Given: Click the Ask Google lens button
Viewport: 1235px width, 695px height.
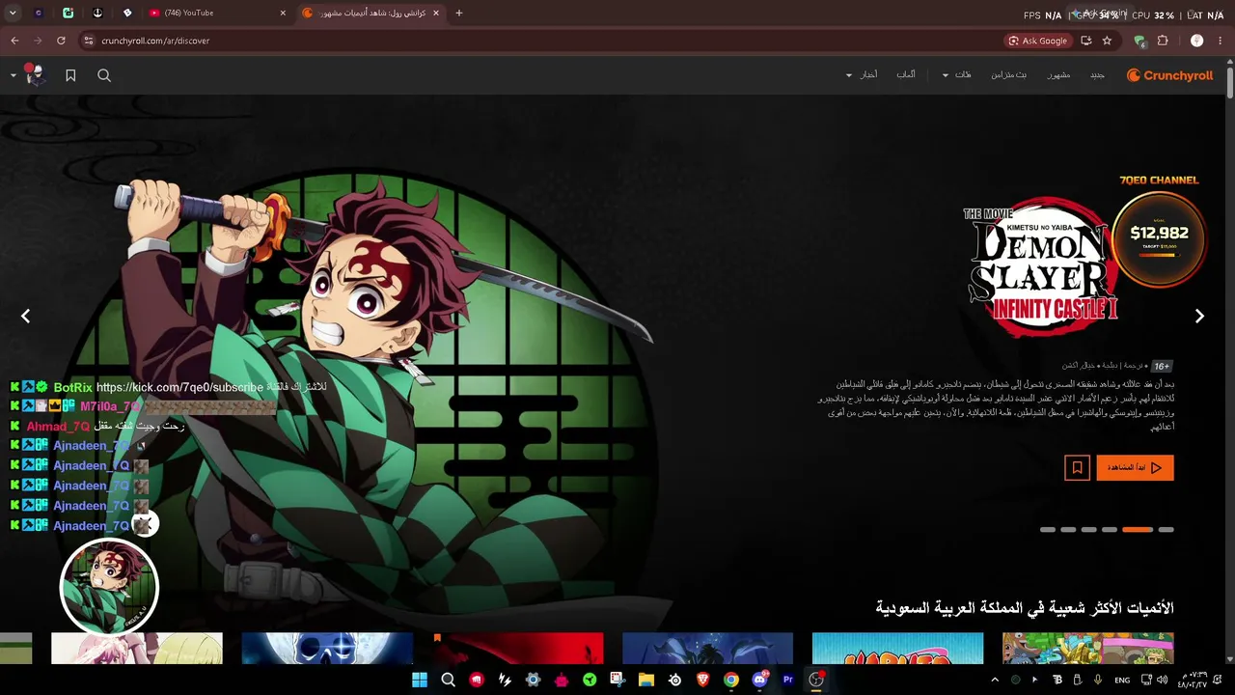Looking at the screenshot, I should pos(1038,41).
